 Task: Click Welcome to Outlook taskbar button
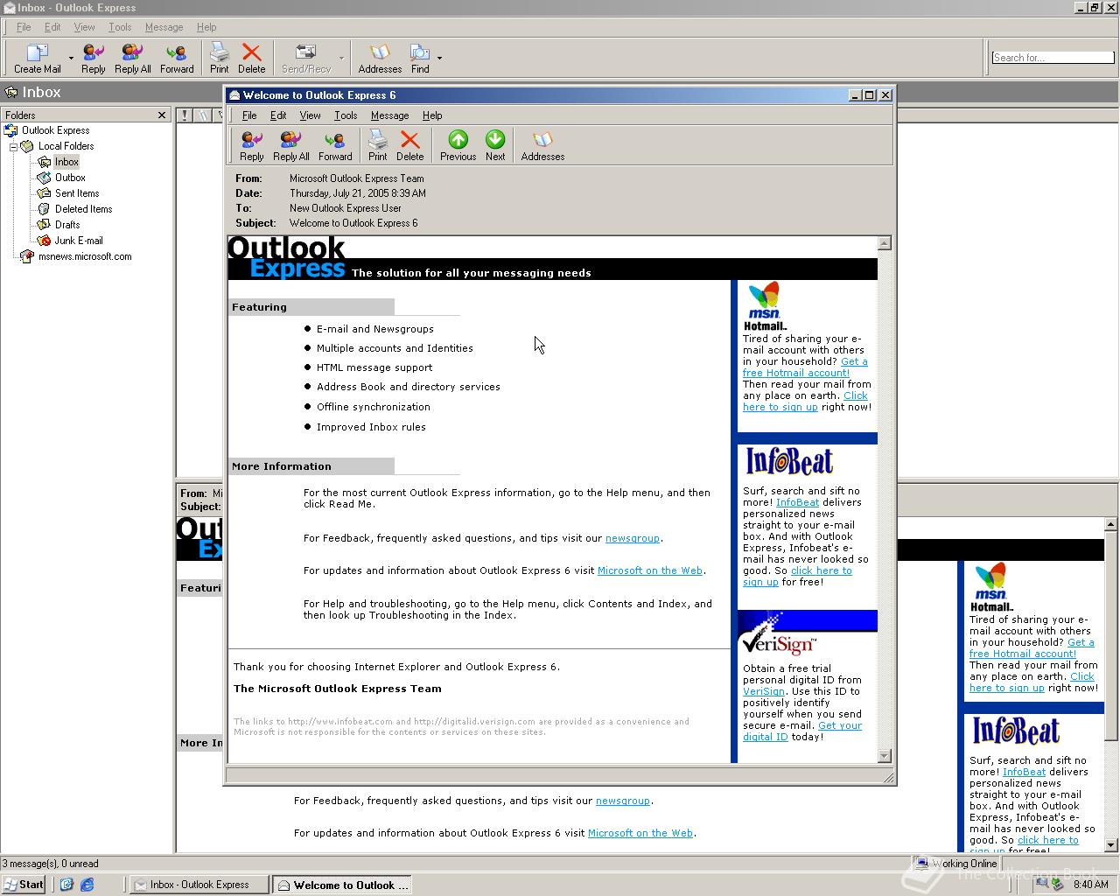(343, 885)
